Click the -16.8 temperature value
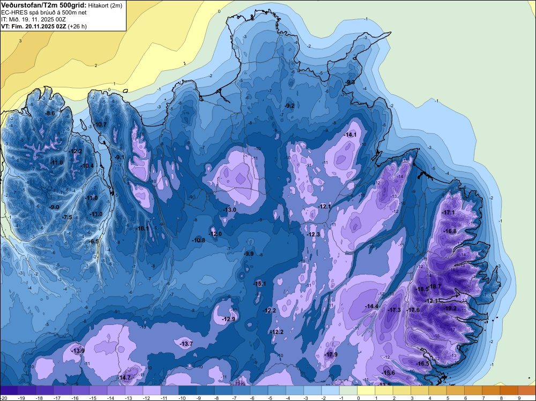Image resolution: width=536 pixels, height=401 pixels. tap(450, 232)
